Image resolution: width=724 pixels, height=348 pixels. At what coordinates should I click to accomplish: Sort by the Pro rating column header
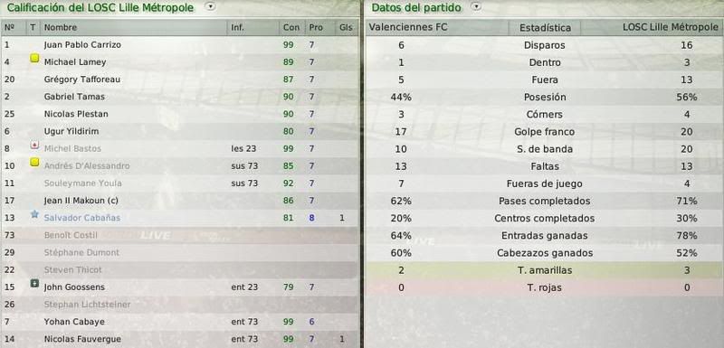(316, 28)
